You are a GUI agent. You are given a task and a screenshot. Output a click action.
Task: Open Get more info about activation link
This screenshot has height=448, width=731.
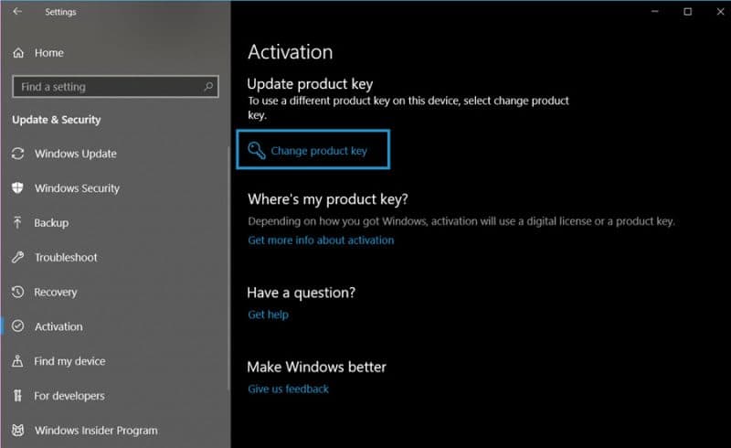321,240
